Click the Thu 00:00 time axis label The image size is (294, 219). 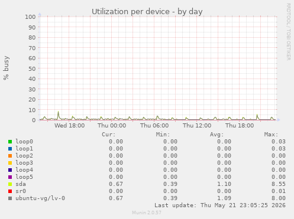pos(112,125)
